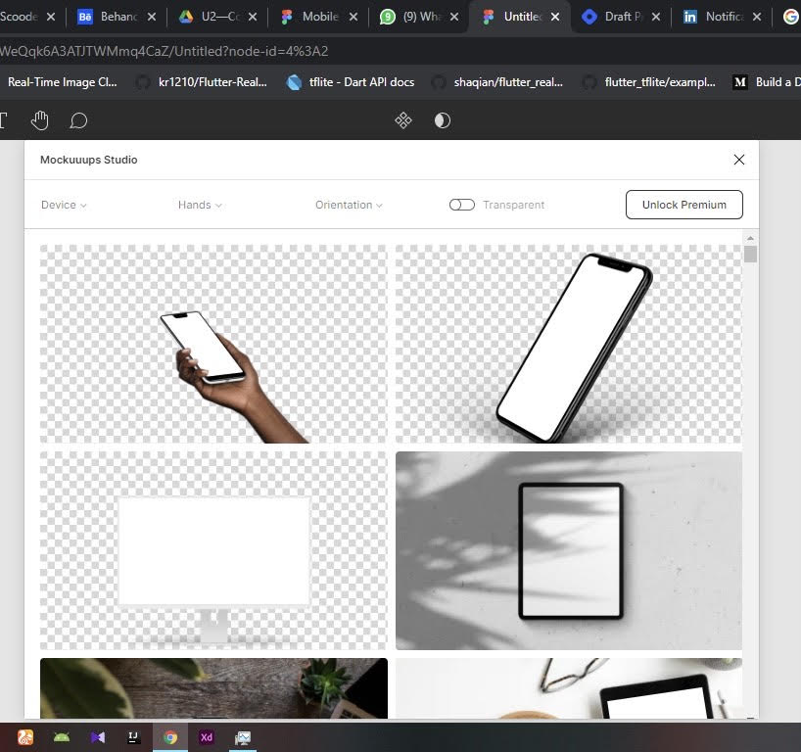Open Visual Studio from the taskbar
Viewport: 801px width, 752px height.
98,737
